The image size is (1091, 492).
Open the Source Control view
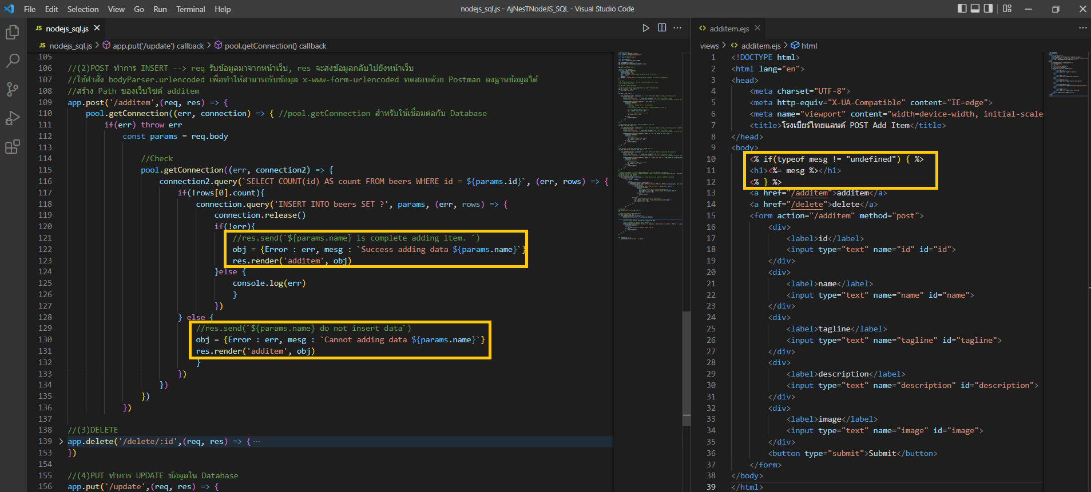[12, 89]
